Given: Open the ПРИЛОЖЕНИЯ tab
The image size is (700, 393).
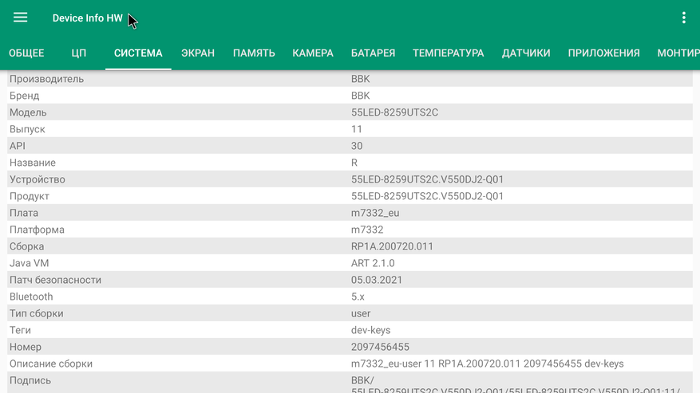Looking at the screenshot, I should (603, 53).
